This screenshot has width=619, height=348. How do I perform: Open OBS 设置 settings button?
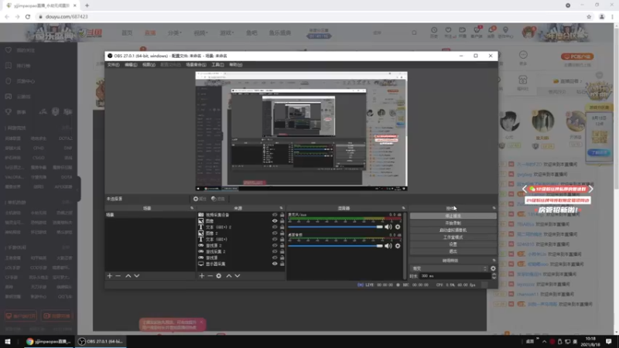[453, 244]
